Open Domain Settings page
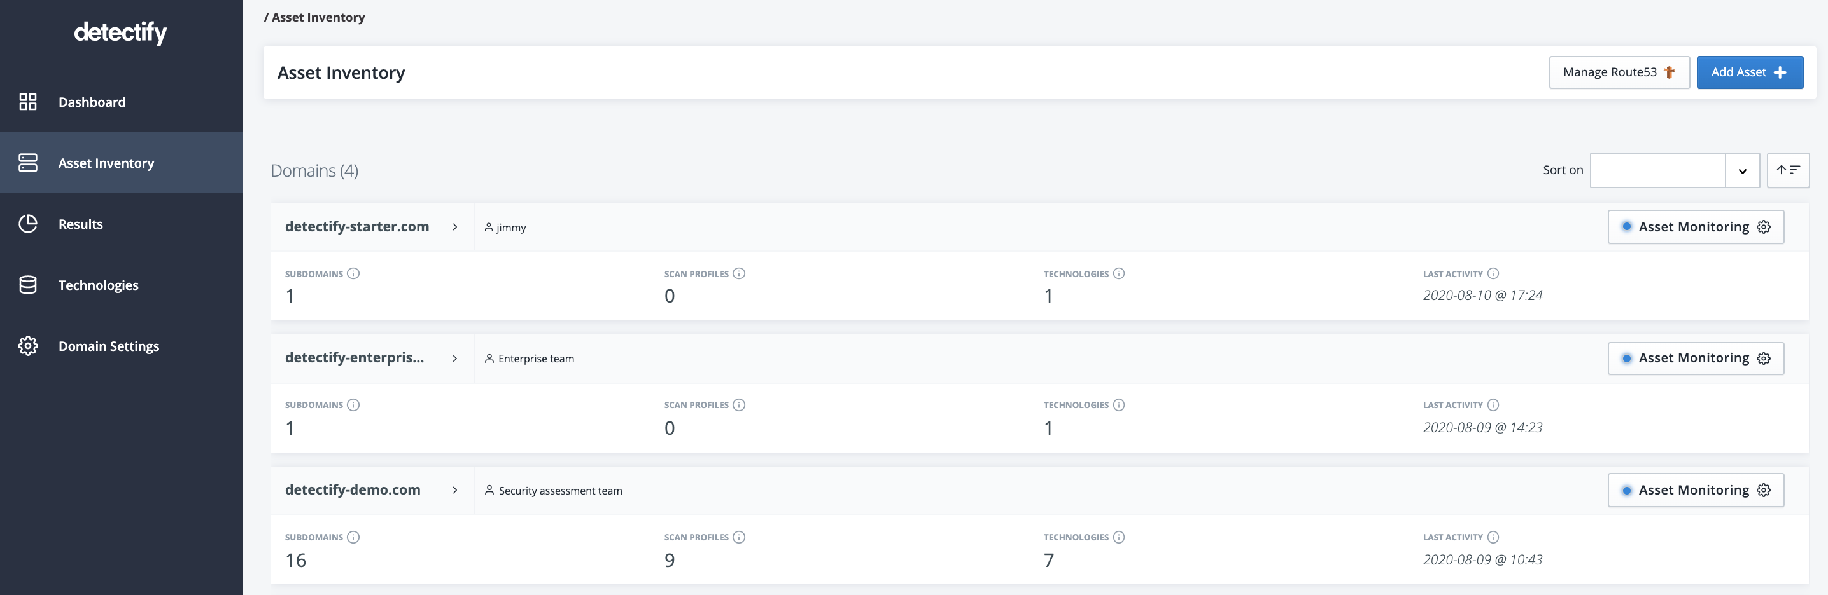 coord(122,346)
